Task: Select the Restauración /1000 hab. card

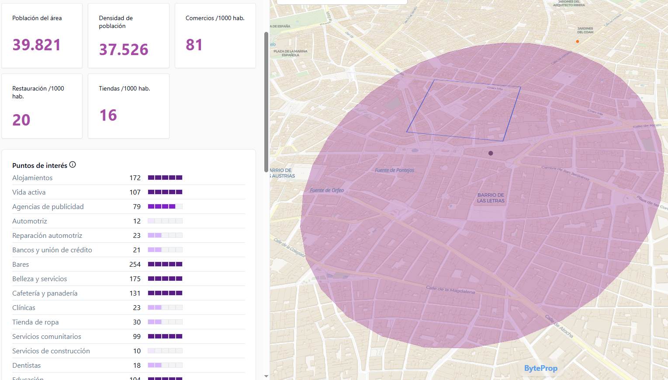Action: [42, 106]
